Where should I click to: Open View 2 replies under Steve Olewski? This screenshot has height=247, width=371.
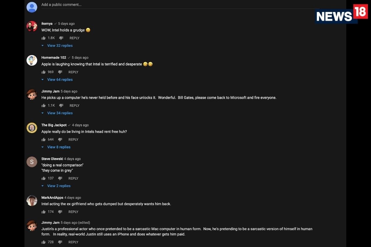tap(59, 186)
